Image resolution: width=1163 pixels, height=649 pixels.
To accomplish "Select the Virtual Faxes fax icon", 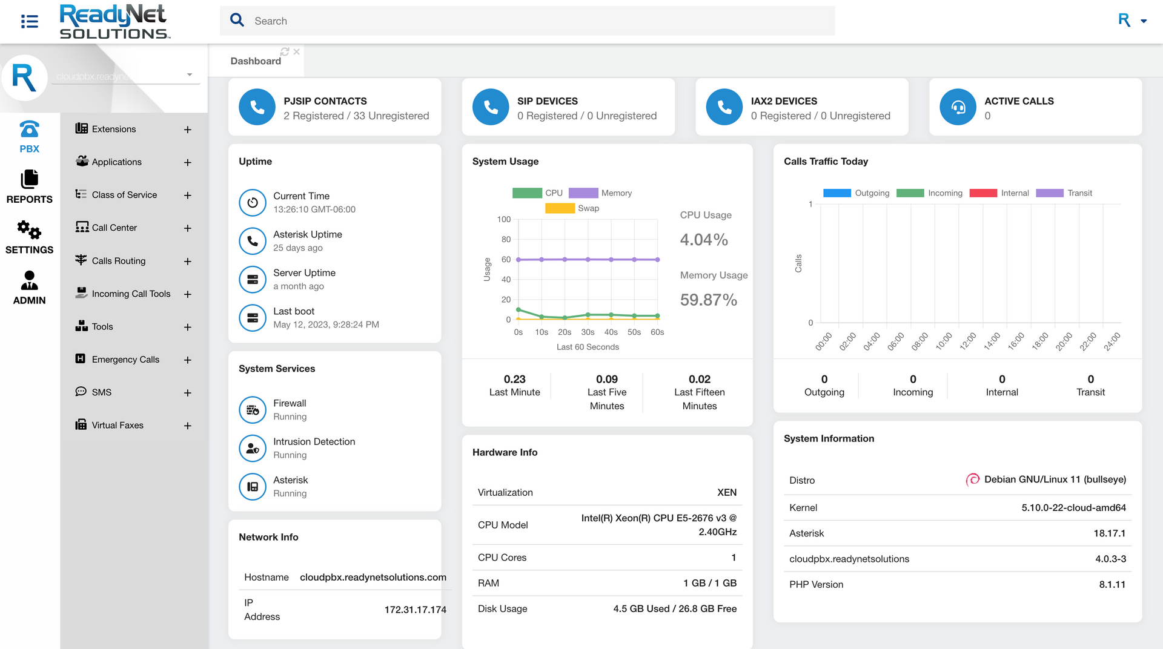I will pyautogui.click(x=81, y=424).
